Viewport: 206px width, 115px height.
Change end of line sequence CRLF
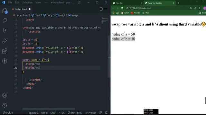53,113
